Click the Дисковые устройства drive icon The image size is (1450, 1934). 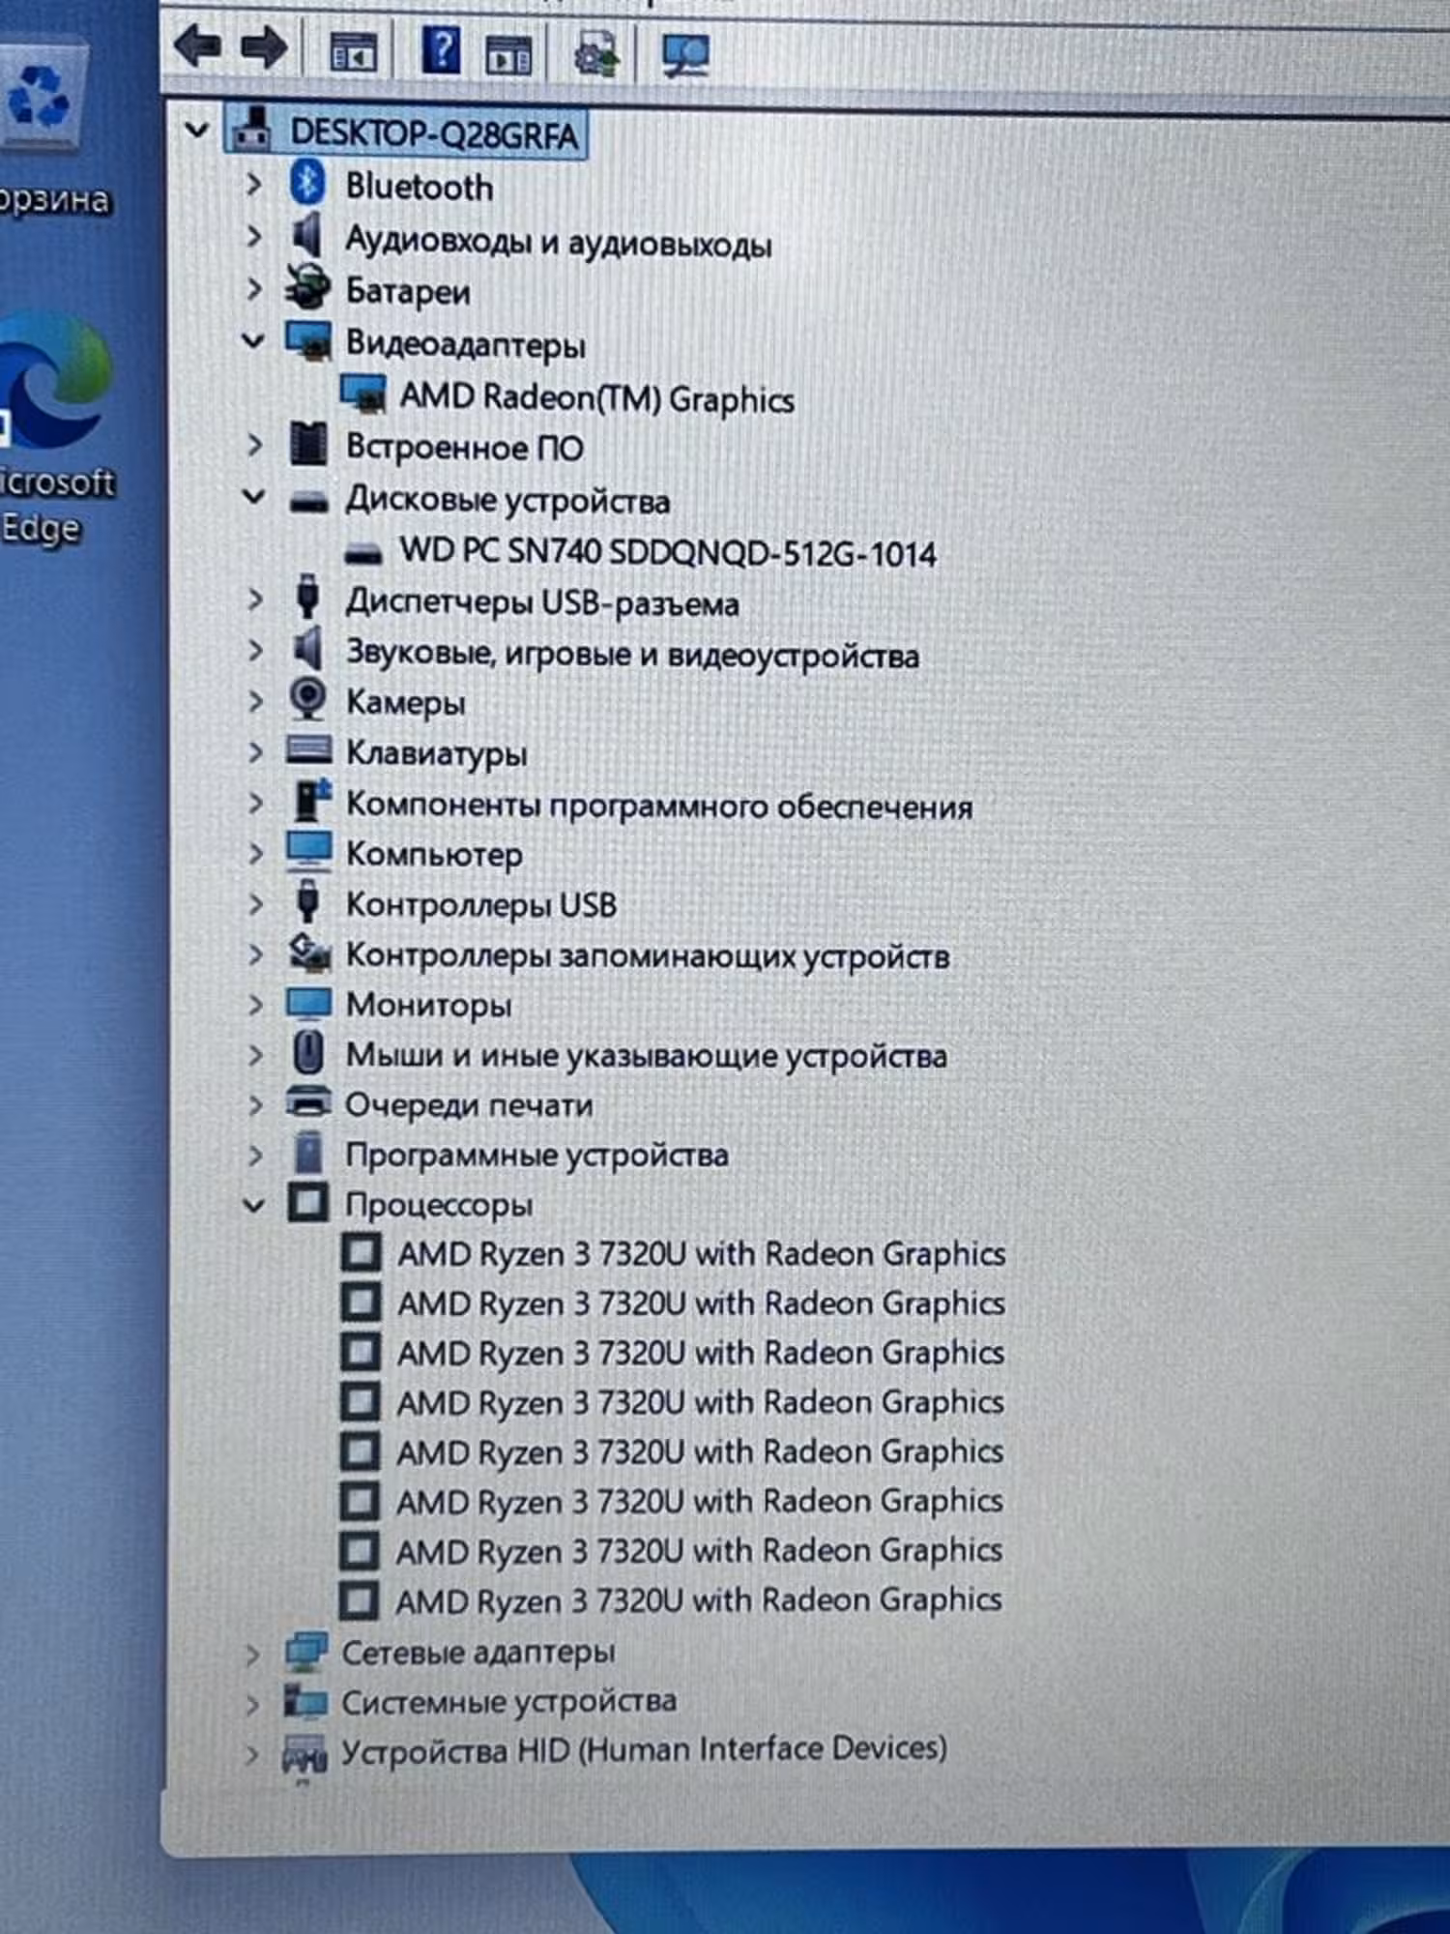click(x=309, y=501)
